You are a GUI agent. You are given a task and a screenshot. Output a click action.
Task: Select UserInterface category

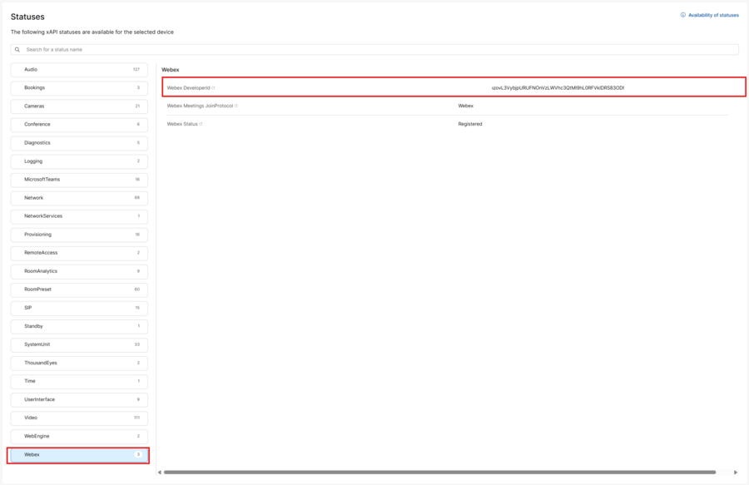(x=79, y=399)
